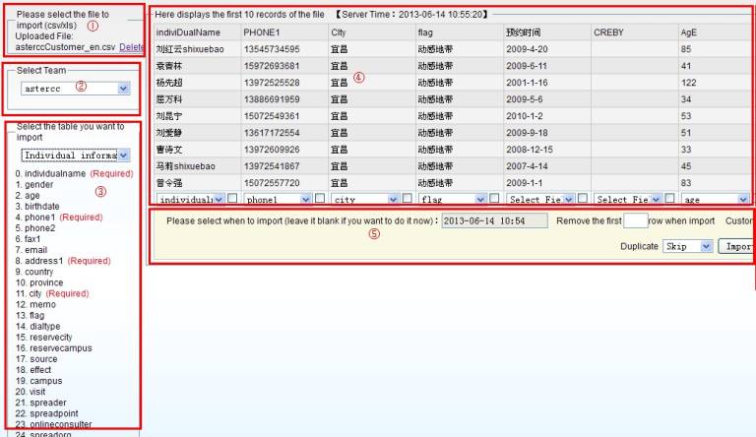Image resolution: width=756 pixels, height=437 pixels.
Task: Click the Import button
Action: [x=735, y=246]
